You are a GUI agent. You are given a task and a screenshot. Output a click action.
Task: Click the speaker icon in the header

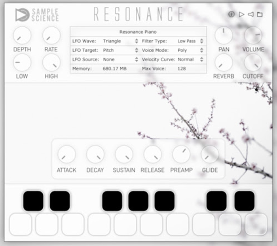coord(250,15)
